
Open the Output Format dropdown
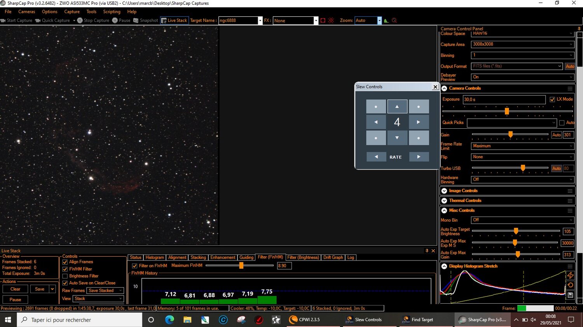click(x=517, y=66)
